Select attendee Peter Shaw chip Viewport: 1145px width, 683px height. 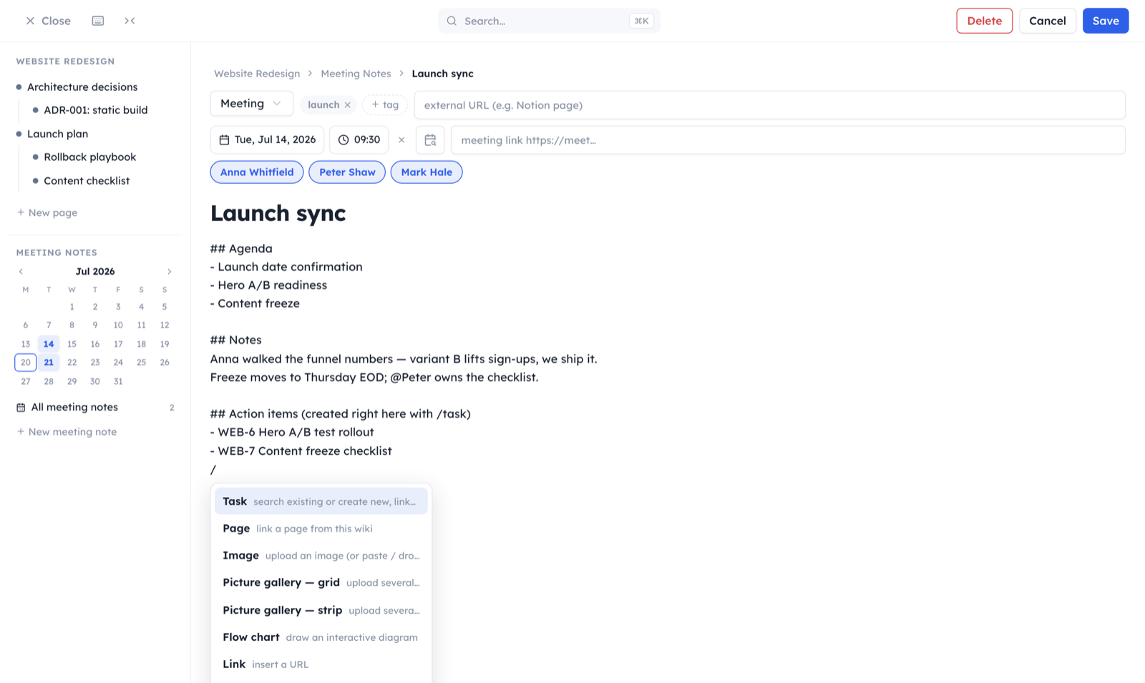tap(347, 172)
